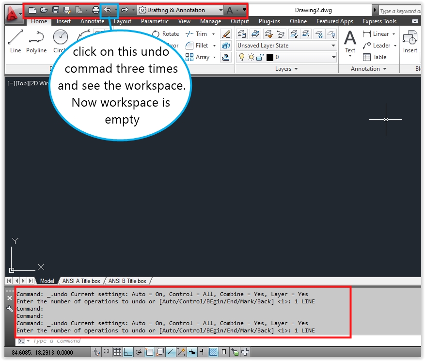Click the Explode icon below Erase

[x=225, y=46]
